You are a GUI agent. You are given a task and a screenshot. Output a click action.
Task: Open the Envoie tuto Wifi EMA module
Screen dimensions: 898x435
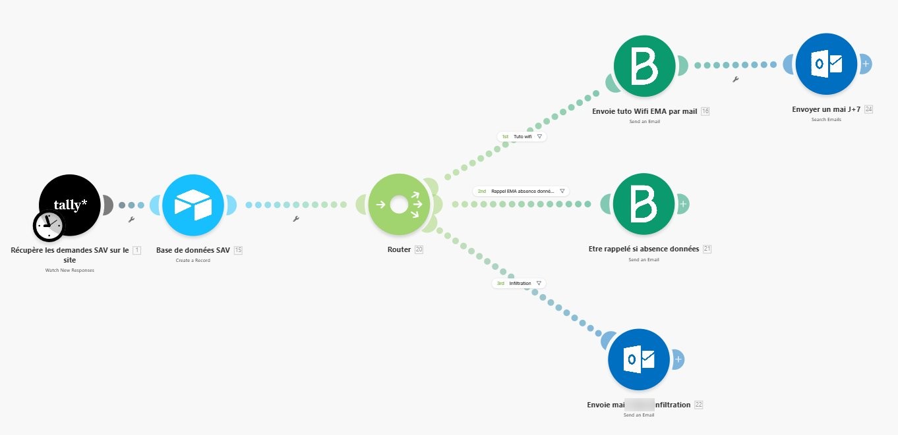point(644,65)
